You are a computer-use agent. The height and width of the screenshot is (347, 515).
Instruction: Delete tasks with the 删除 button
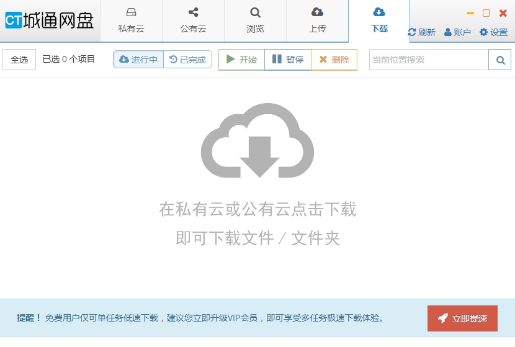click(x=334, y=60)
